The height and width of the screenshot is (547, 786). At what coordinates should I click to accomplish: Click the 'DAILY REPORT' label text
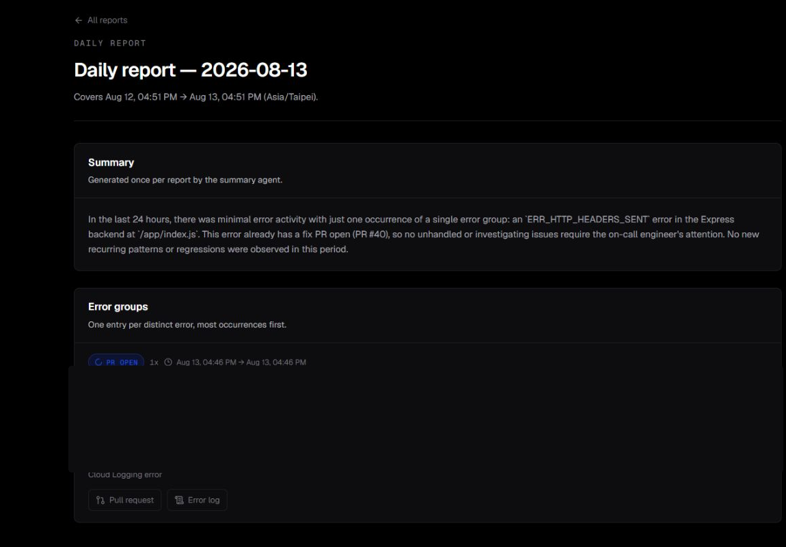point(110,43)
